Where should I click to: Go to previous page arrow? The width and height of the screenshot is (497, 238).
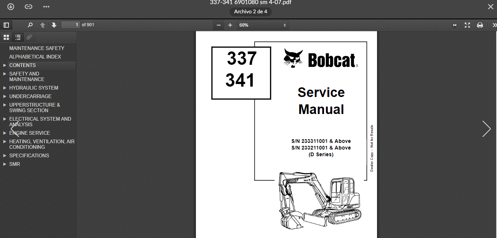(43, 25)
